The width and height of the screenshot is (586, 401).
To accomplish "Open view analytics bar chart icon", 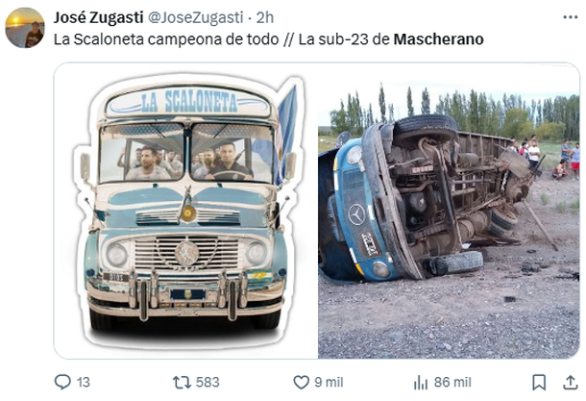I will click(x=421, y=383).
